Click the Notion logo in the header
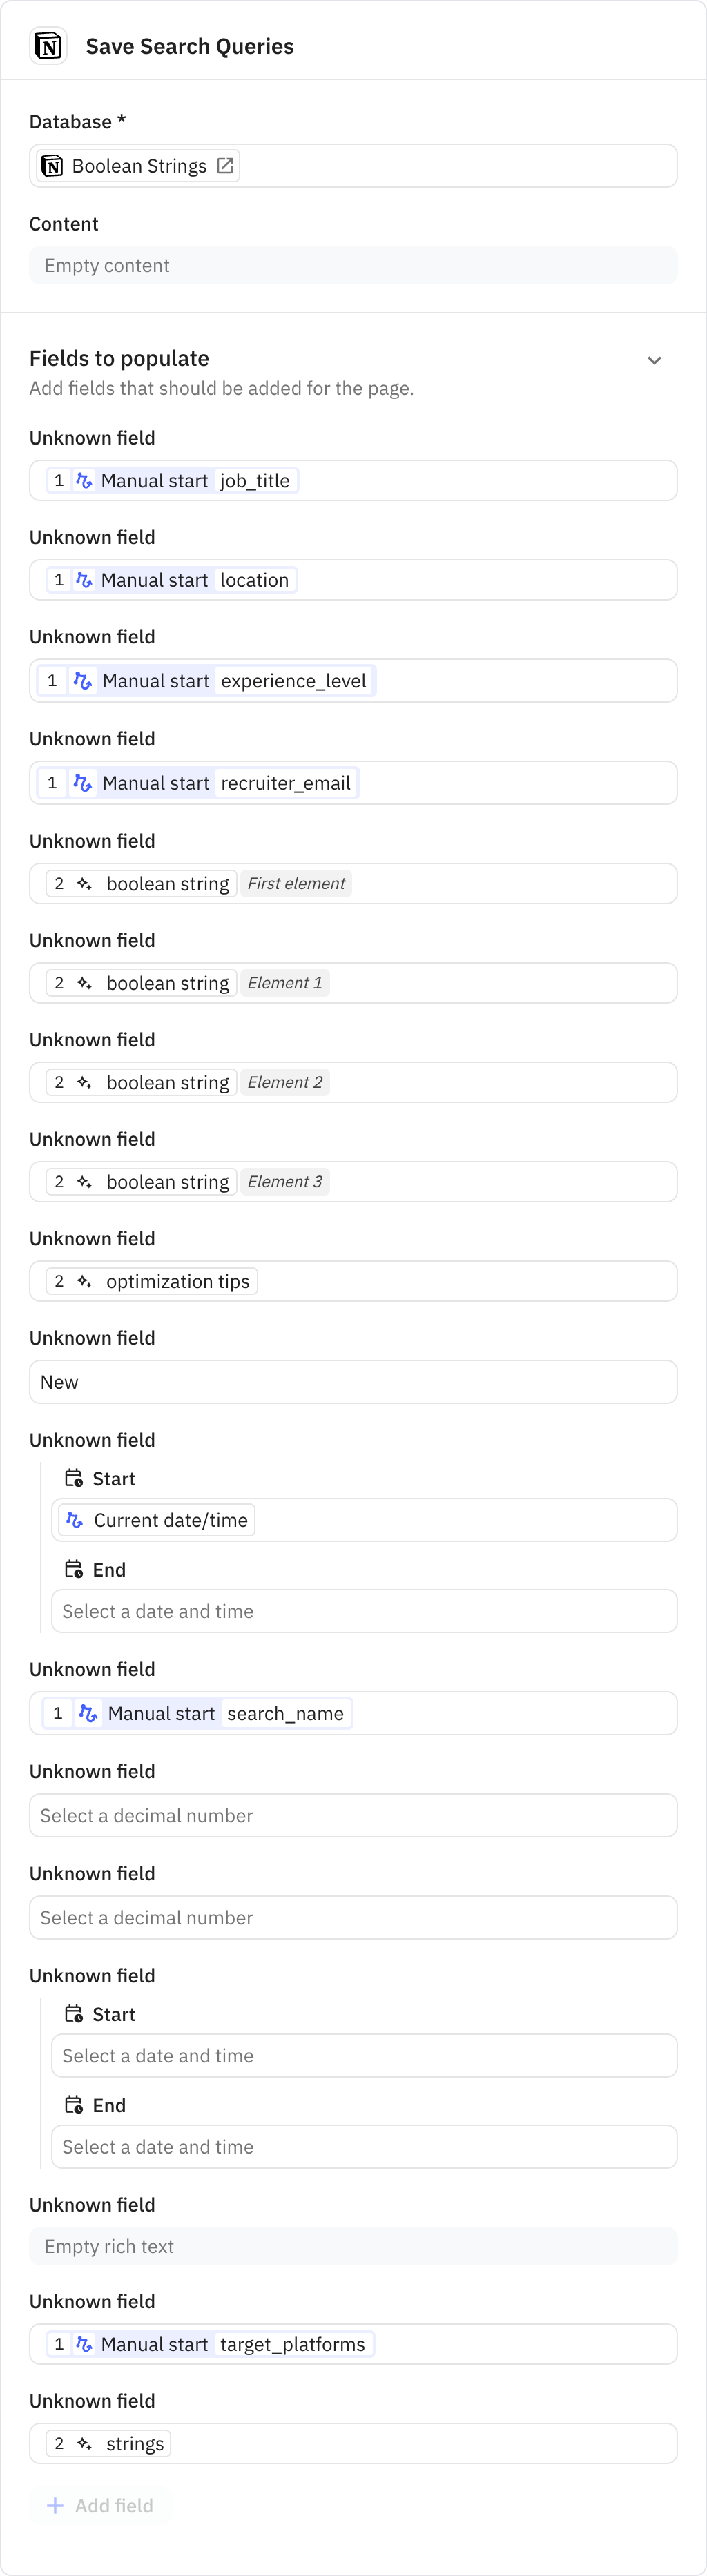 tap(47, 44)
